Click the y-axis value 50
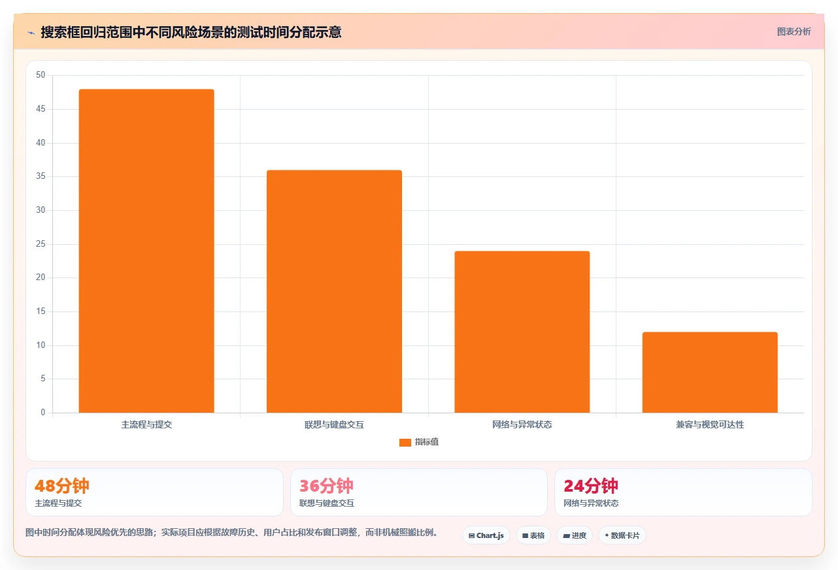The image size is (838, 570). pos(41,75)
